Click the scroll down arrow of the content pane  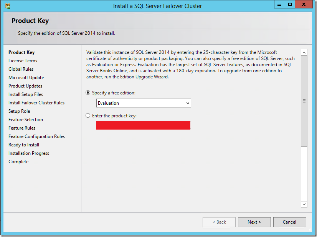tap(304, 204)
